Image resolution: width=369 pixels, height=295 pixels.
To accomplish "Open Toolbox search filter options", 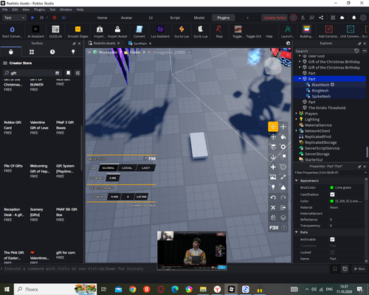I will [x=77, y=73].
